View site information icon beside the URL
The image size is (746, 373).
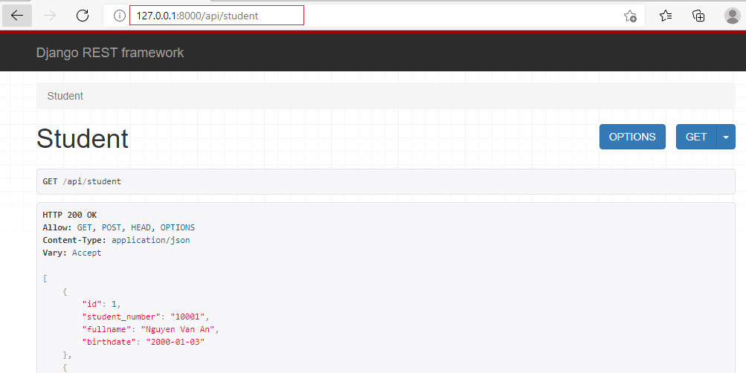tap(119, 16)
